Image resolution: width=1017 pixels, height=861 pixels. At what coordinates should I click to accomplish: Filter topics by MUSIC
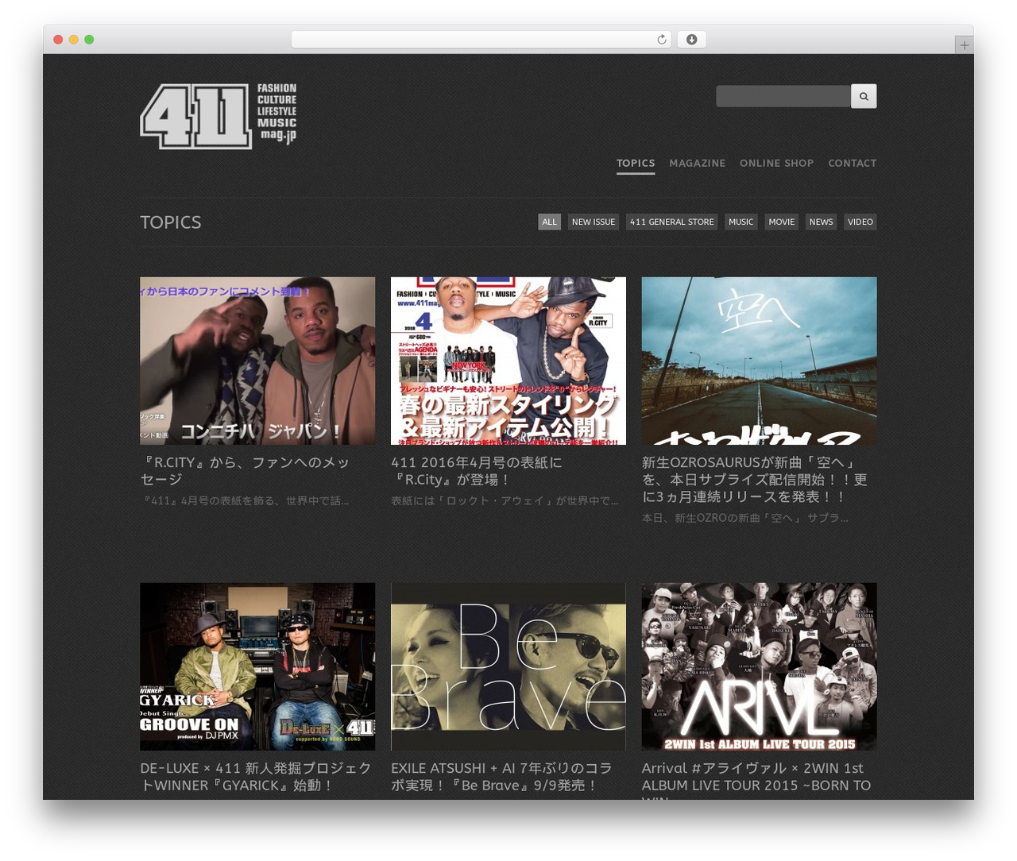point(741,222)
